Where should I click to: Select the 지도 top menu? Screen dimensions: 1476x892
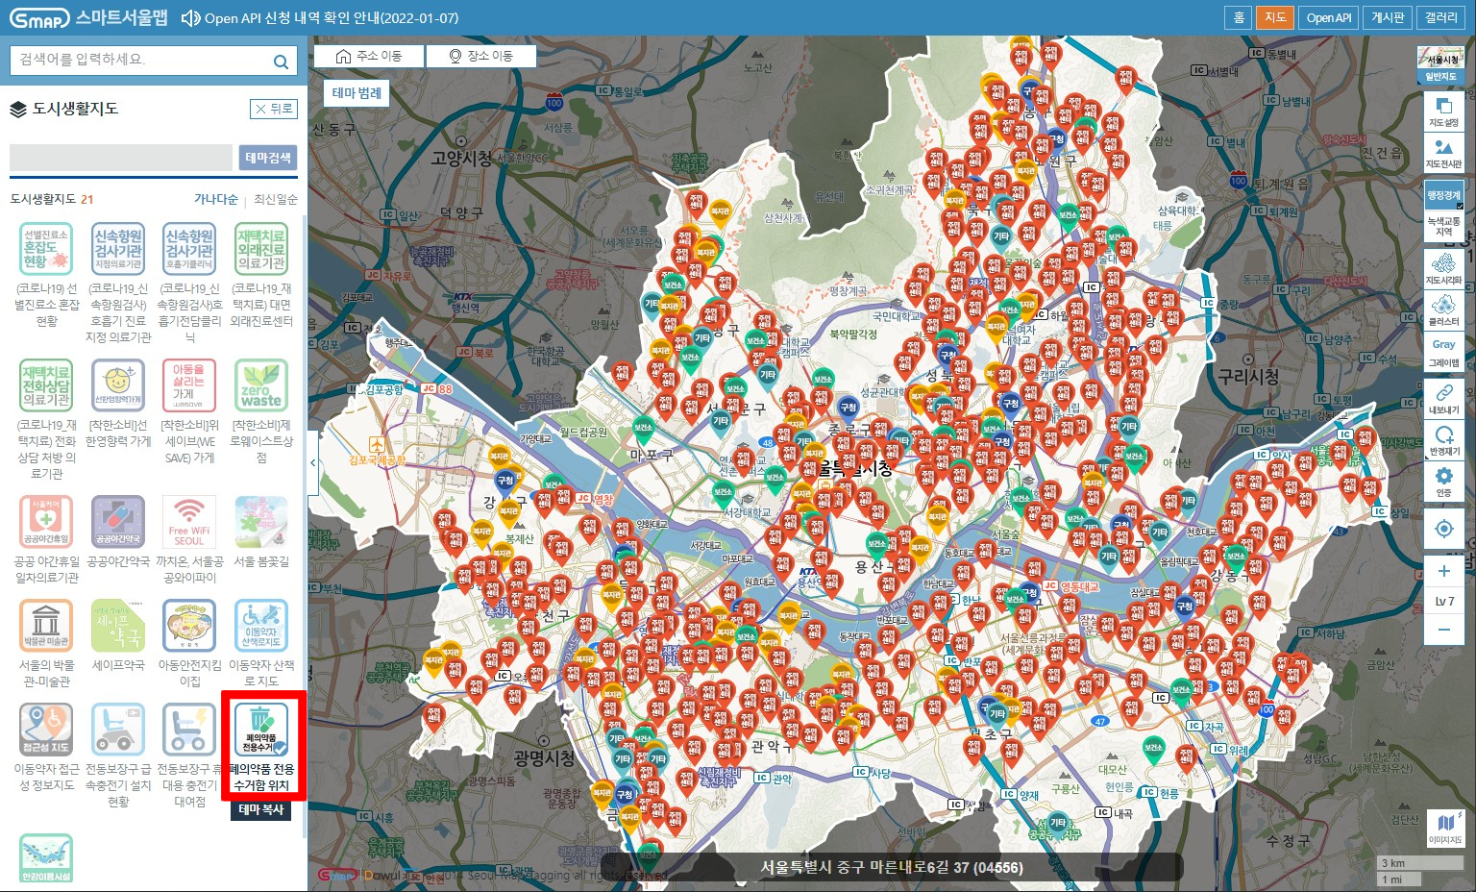click(x=1275, y=17)
